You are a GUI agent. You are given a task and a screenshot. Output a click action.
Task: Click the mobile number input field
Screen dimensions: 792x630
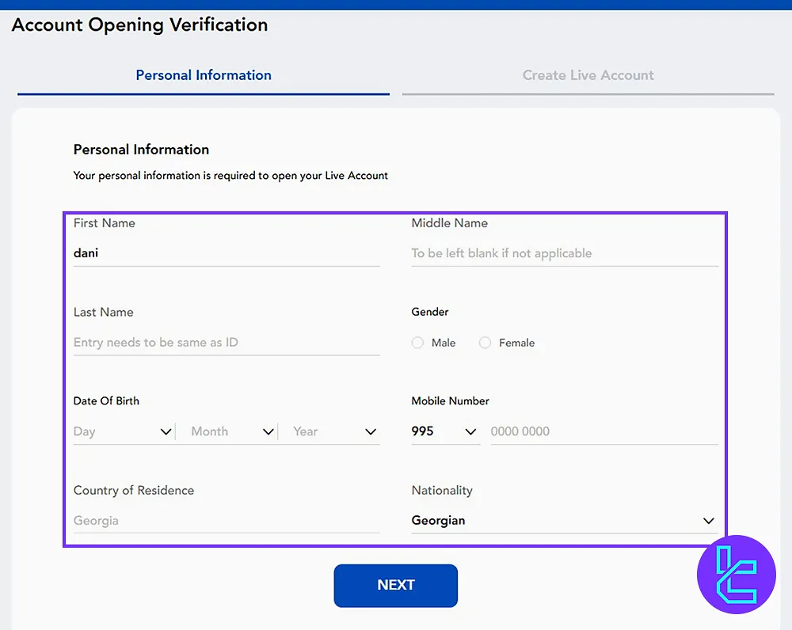(x=604, y=431)
